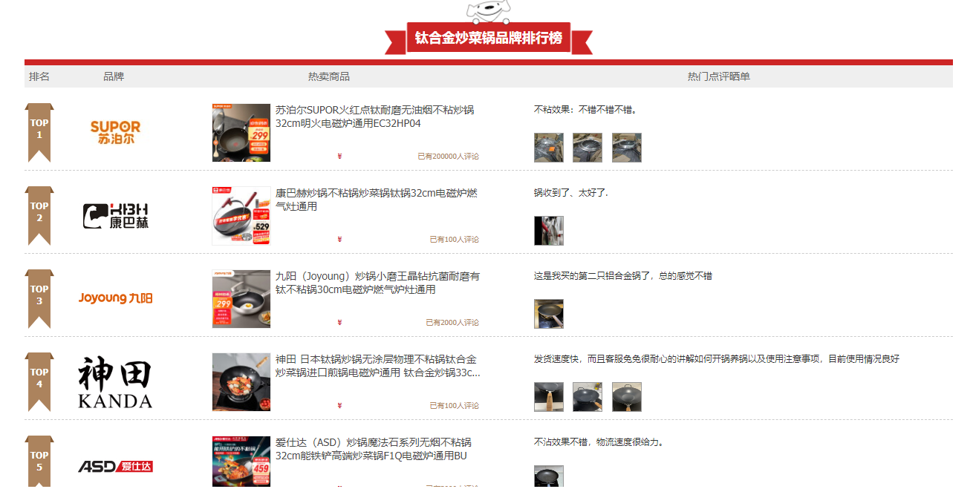This screenshot has width=973, height=489.
Task: View the 九阳 Joyoung pan product image
Action: (x=241, y=299)
